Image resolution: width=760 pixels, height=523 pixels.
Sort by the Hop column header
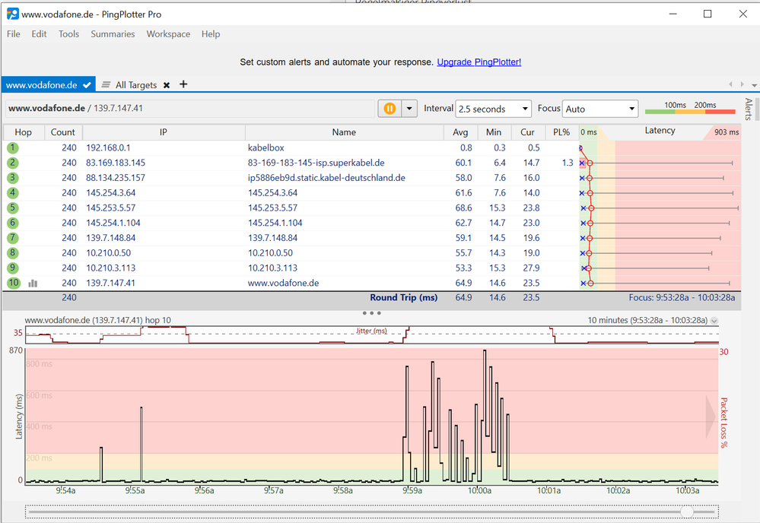(24, 132)
